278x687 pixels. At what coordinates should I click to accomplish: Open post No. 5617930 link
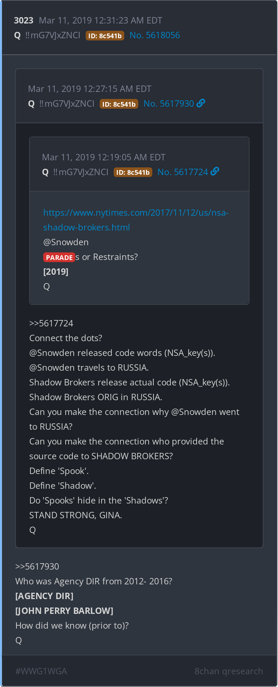pyautogui.click(x=169, y=104)
